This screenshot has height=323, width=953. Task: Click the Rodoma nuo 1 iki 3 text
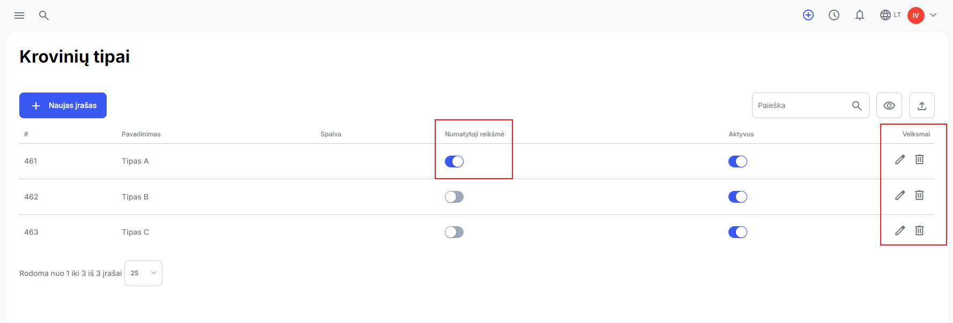coord(71,273)
